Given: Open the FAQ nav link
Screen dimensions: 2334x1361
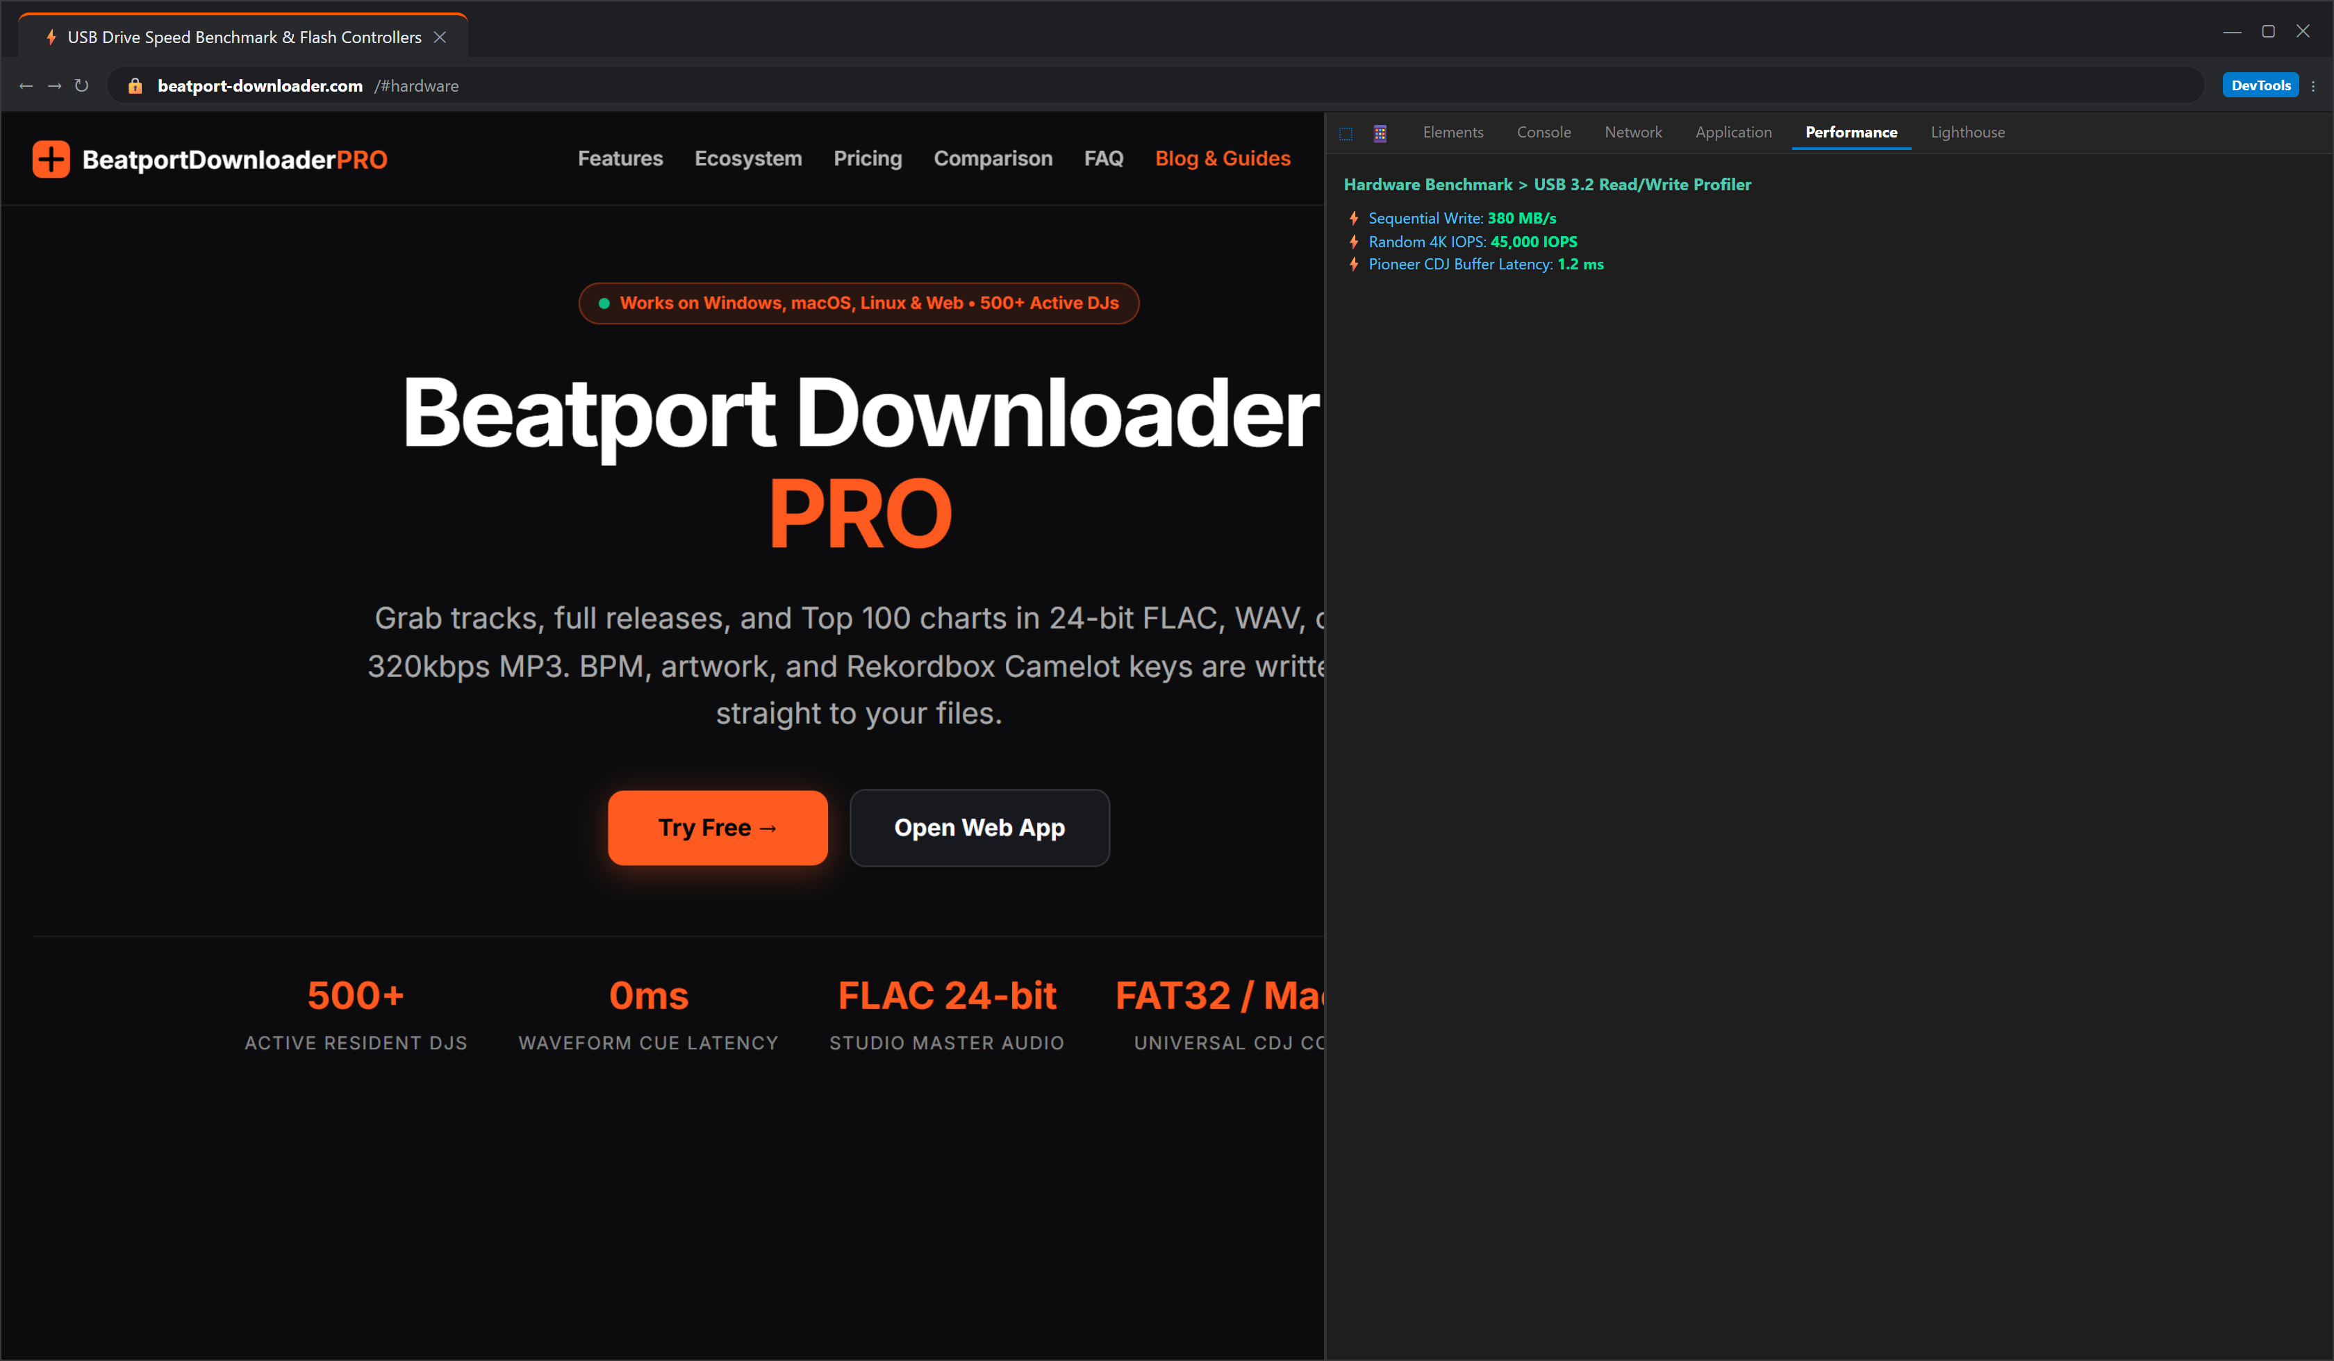Looking at the screenshot, I should click(1104, 158).
